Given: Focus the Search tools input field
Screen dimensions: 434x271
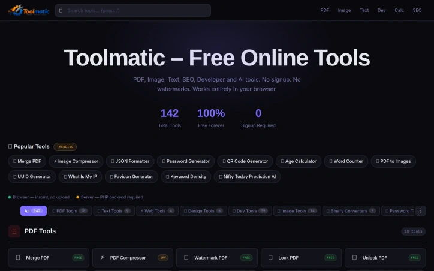Looking at the screenshot, I should click(x=133, y=11).
